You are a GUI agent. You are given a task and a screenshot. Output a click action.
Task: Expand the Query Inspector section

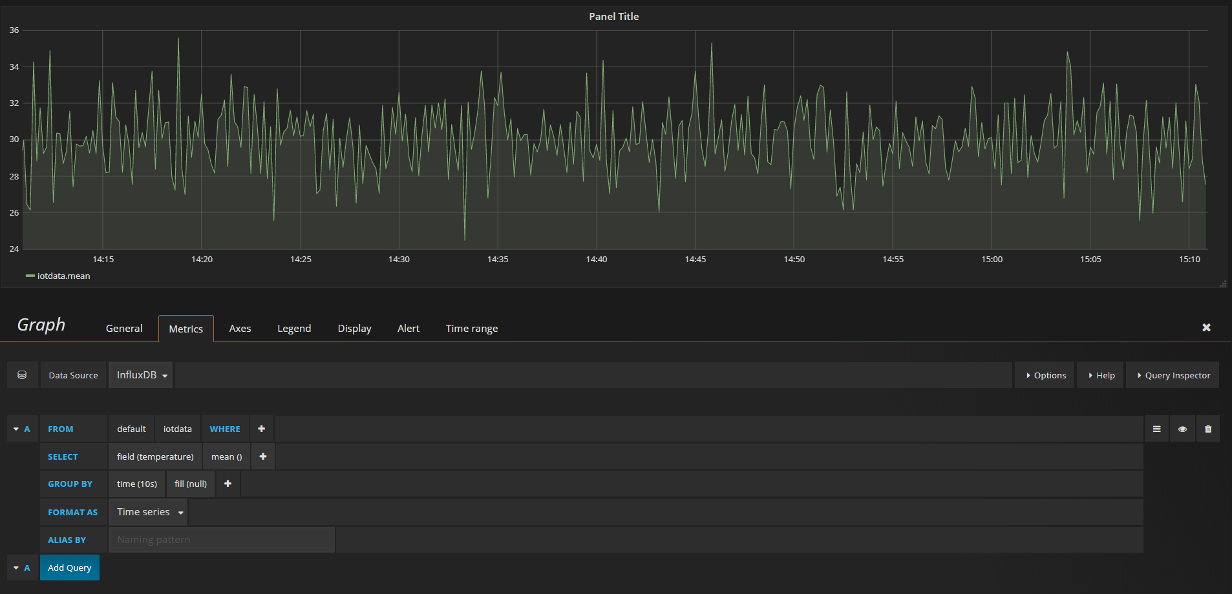(x=1173, y=375)
